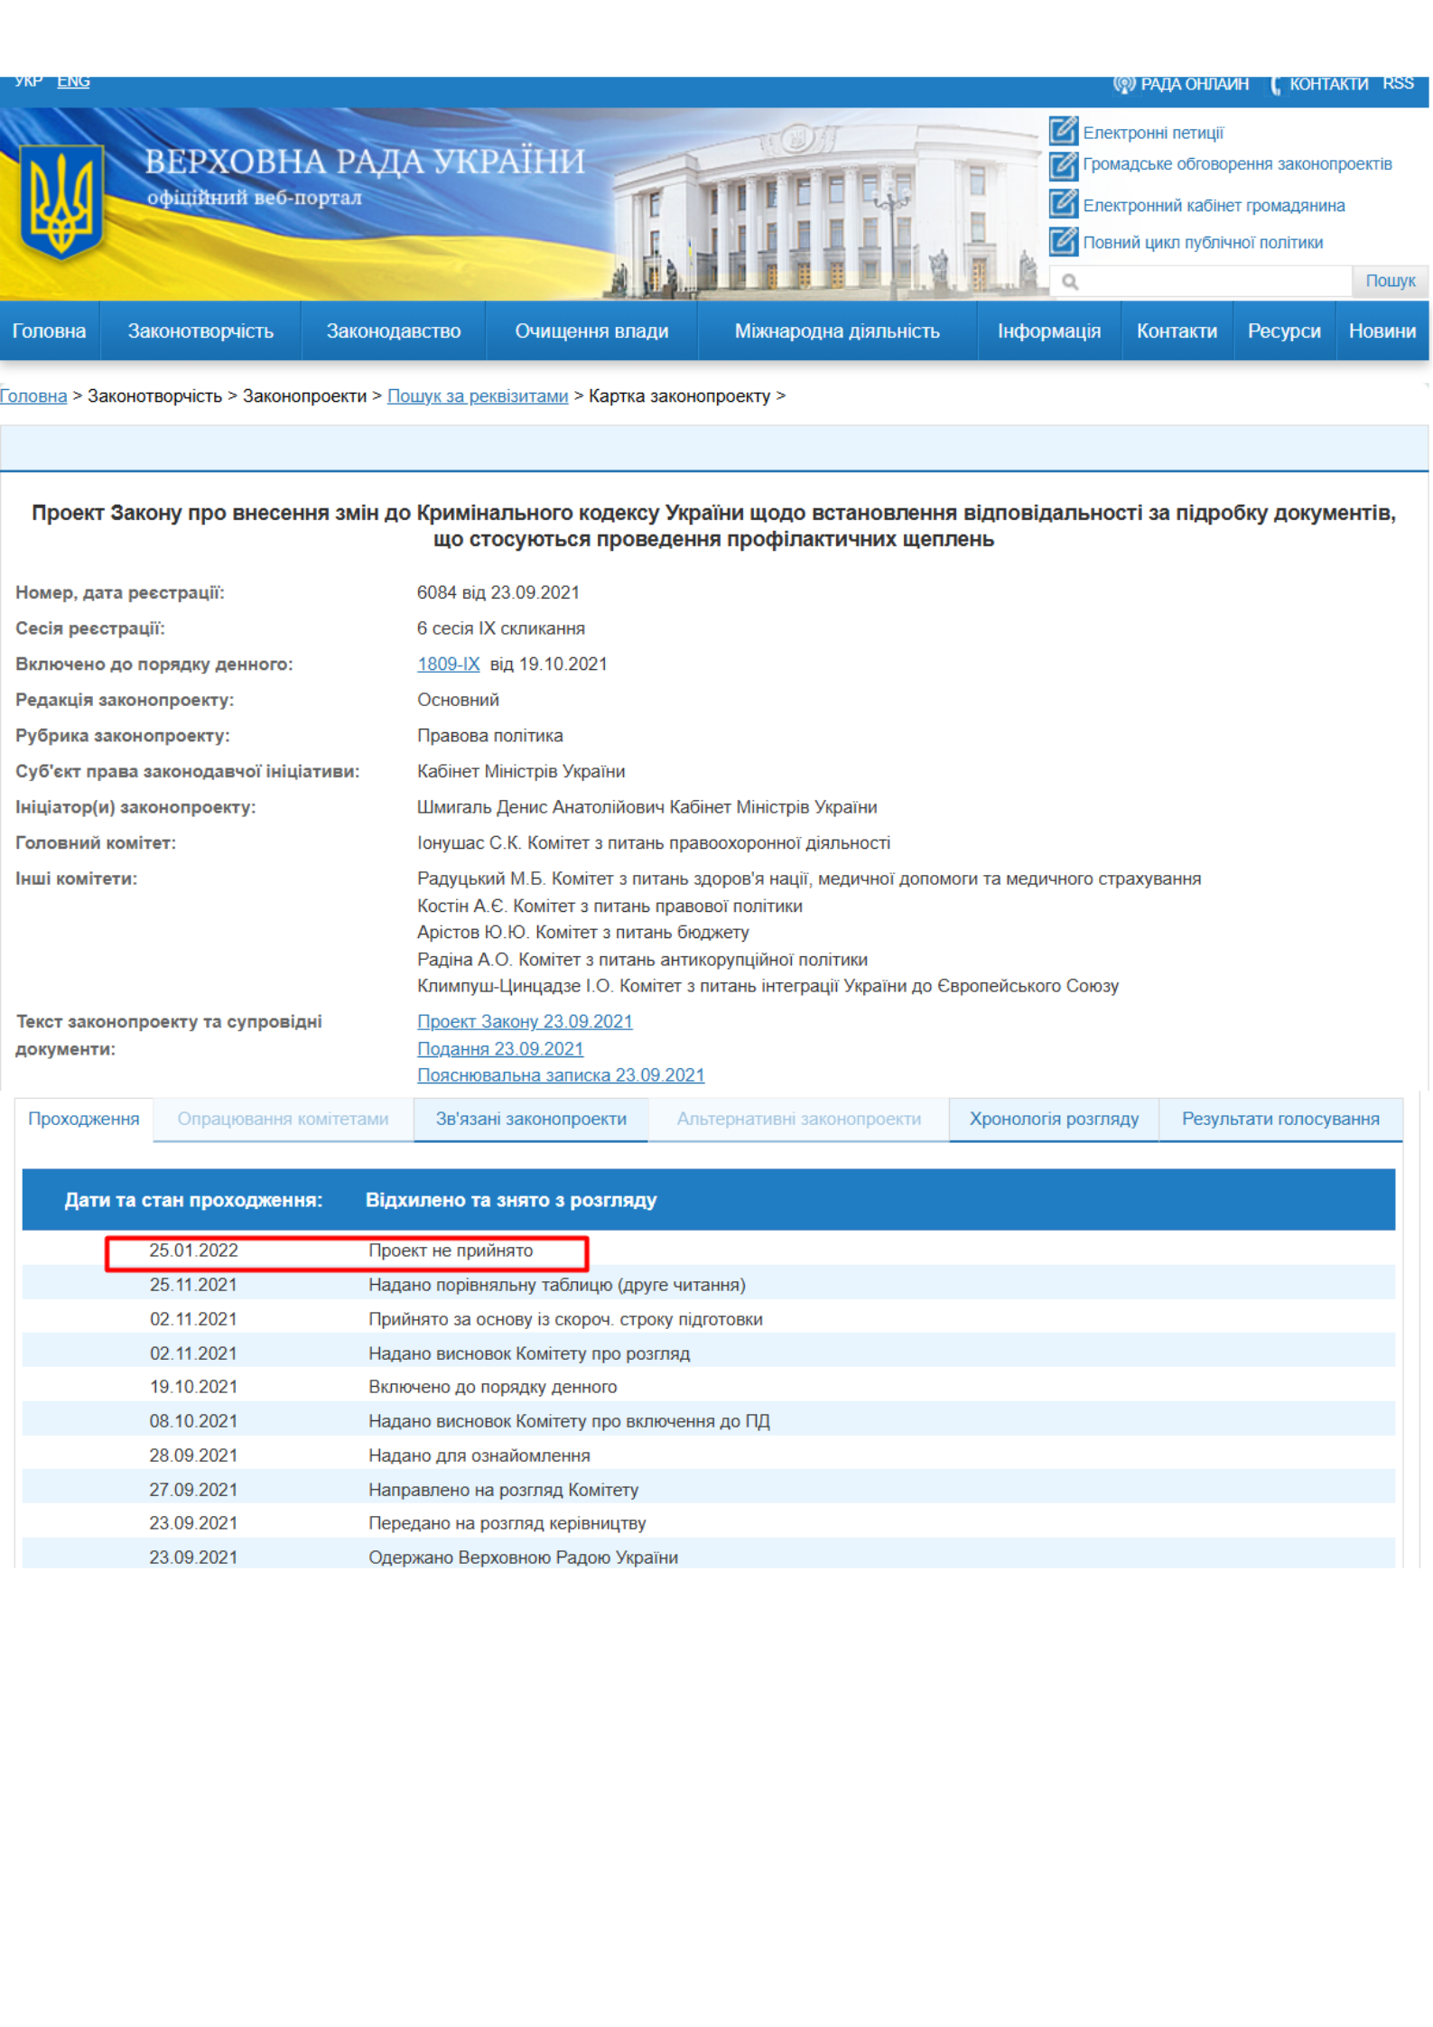This screenshot has height=2027, width=1433.
Task: Open the Міжнародна діяльність menu
Action: coord(837,331)
